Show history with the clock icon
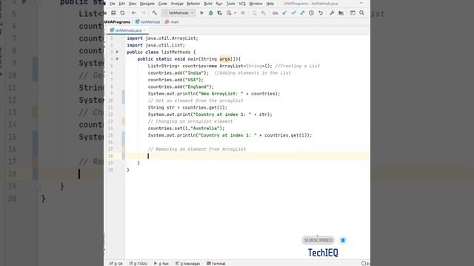This screenshot has width=474, height=266. coord(311,13)
